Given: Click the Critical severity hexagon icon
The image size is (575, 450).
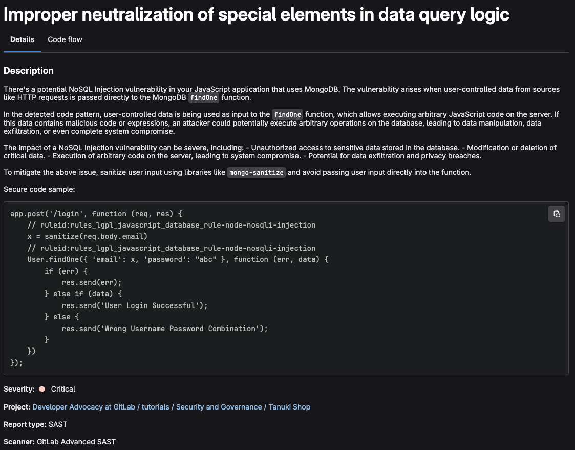Looking at the screenshot, I should click(x=42, y=389).
